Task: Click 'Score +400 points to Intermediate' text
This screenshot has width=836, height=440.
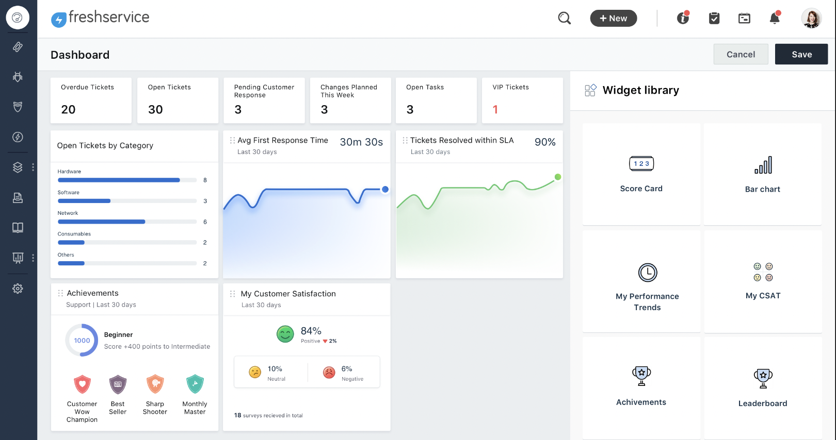Action: click(x=157, y=347)
